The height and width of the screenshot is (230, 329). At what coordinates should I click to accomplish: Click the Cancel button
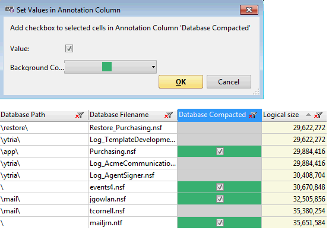coord(229,81)
